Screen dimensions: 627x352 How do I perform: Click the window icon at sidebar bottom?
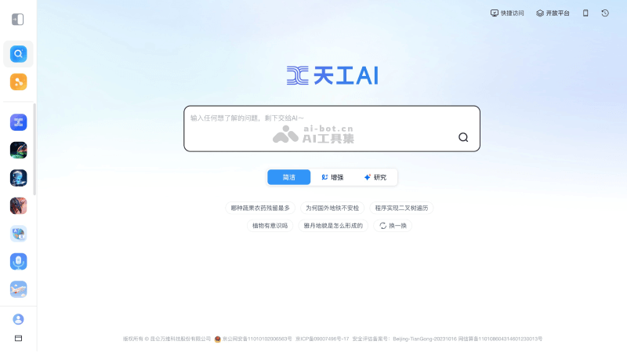click(18, 338)
